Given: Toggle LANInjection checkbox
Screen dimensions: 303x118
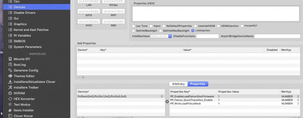Looking at the screenshot, I should pos(193,31).
